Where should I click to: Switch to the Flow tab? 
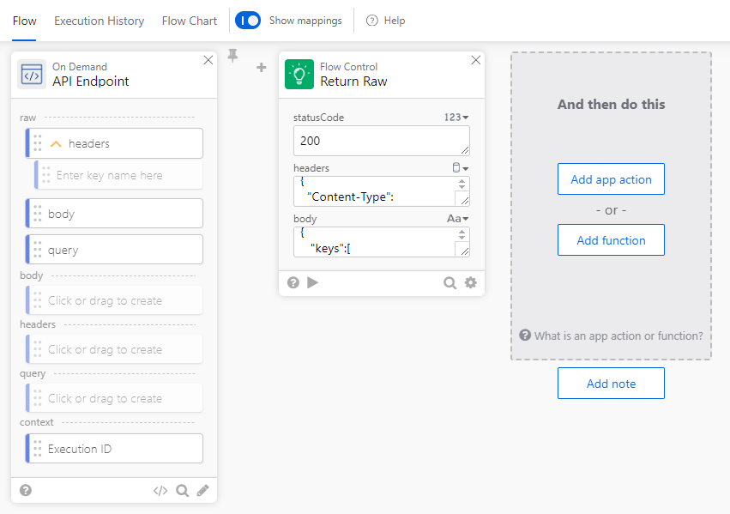pyautogui.click(x=24, y=21)
